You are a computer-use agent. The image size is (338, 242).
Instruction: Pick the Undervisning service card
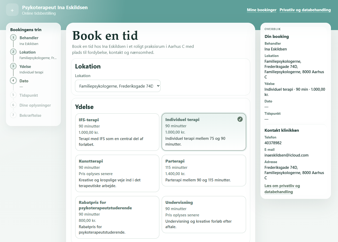(x=204, y=215)
